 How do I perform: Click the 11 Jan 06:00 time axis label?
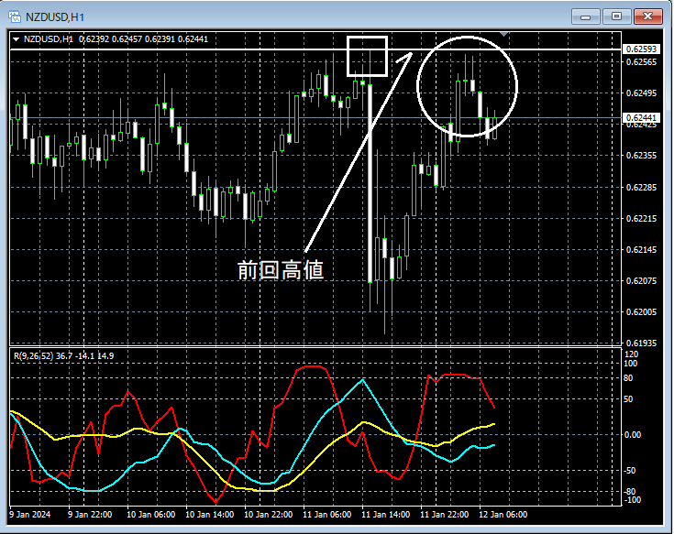click(x=327, y=514)
